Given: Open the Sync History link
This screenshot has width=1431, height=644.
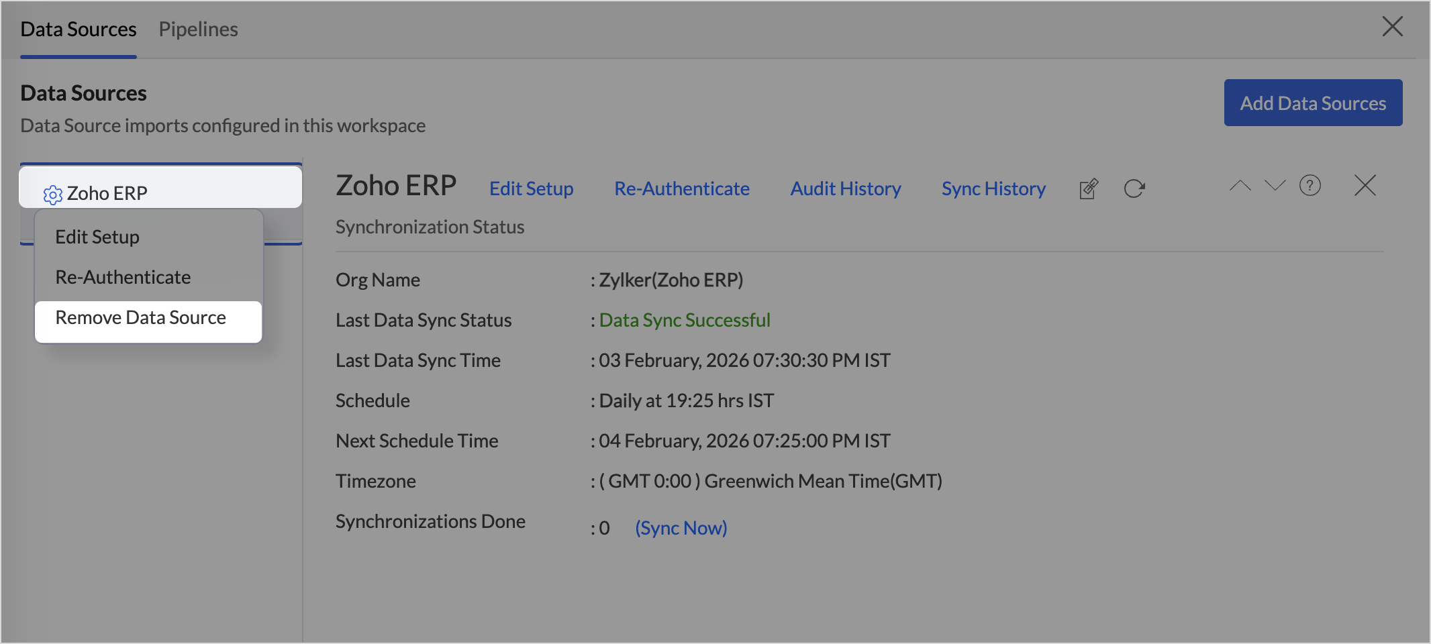Looking at the screenshot, I should point(993,189).
